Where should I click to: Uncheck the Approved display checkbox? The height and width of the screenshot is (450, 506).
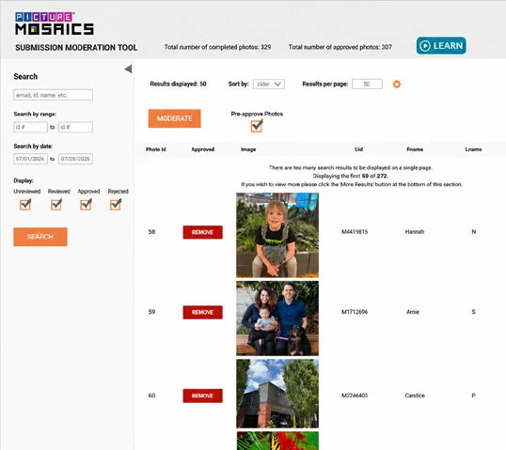86,205
